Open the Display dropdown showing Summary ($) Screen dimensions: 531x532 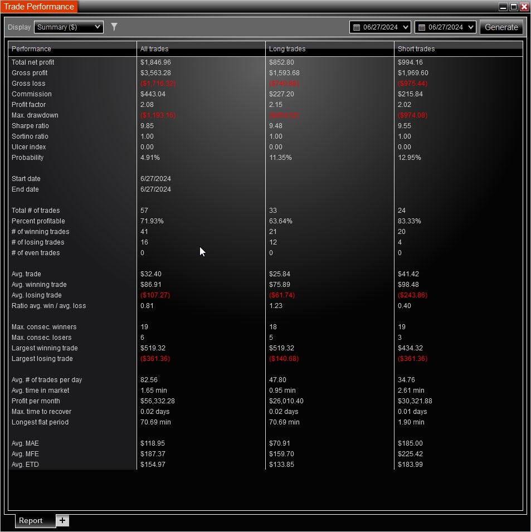pos(68,27)
